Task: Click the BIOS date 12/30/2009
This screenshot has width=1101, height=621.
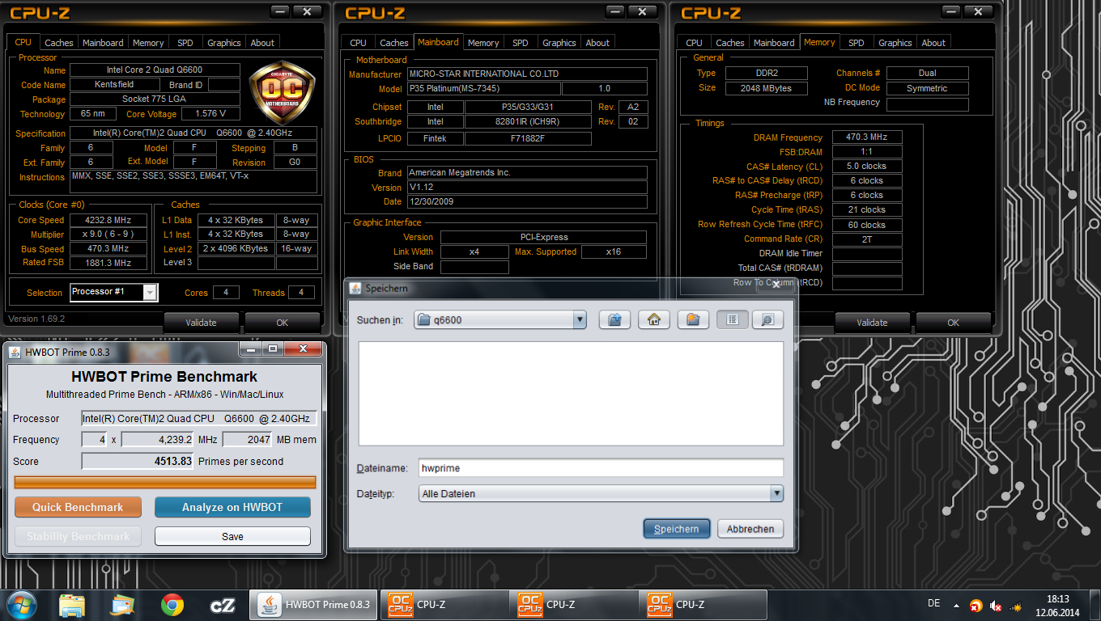Action: click(526, 202)
